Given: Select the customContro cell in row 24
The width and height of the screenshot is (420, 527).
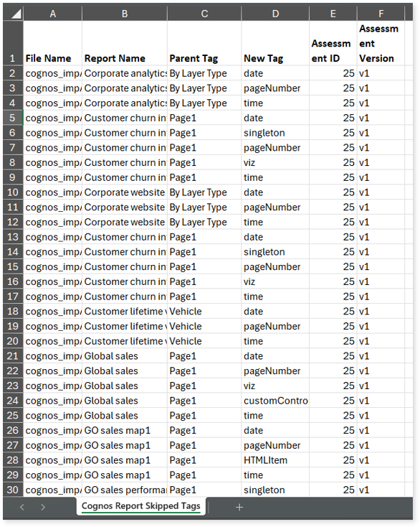Looking at the screenshot, I should 275,401.
